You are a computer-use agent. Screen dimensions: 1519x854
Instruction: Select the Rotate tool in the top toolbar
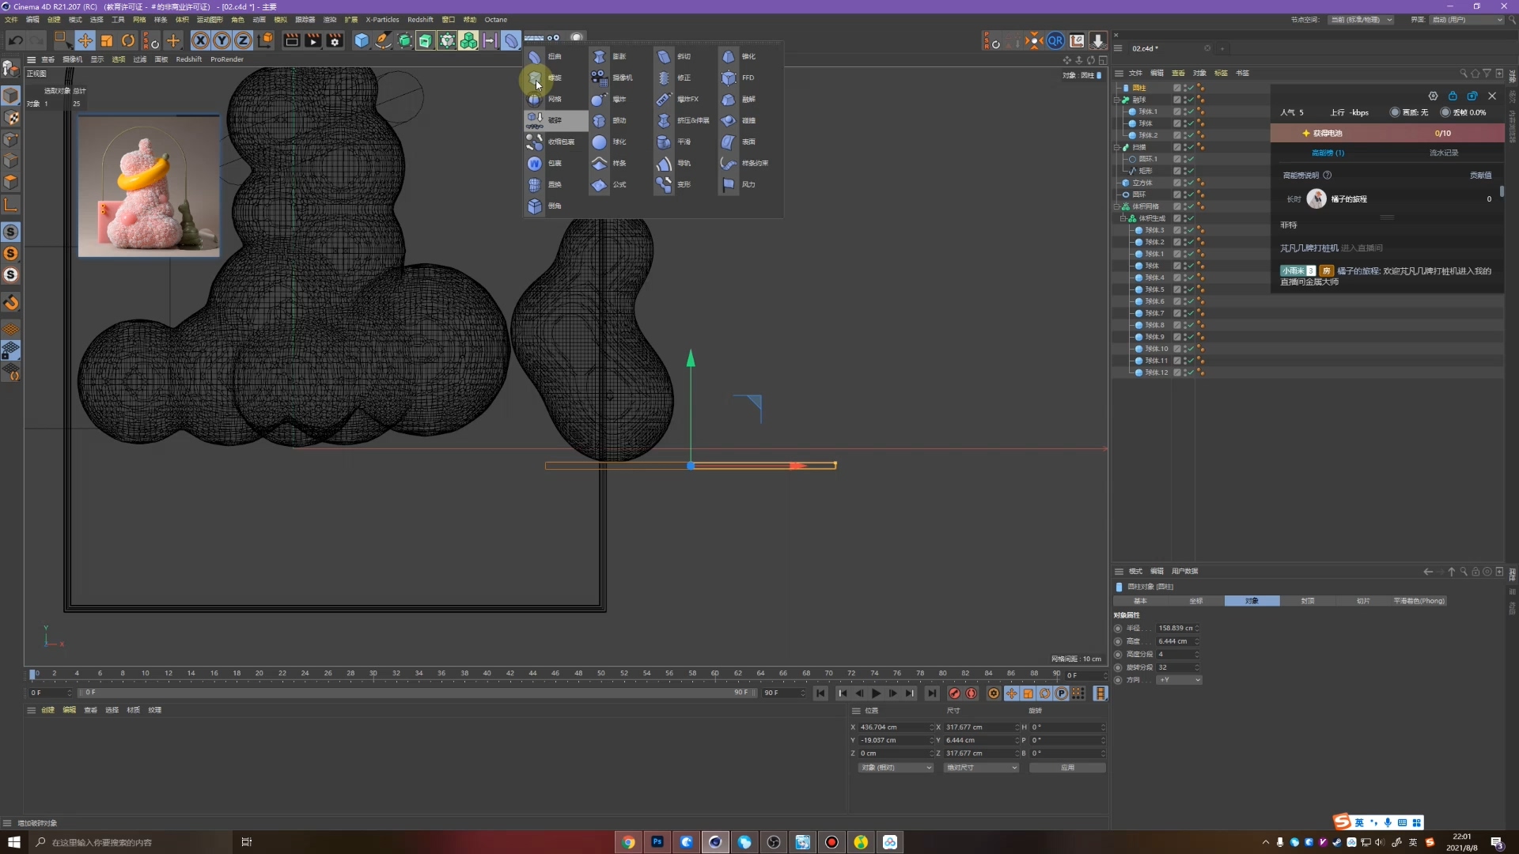pos(128,40)
